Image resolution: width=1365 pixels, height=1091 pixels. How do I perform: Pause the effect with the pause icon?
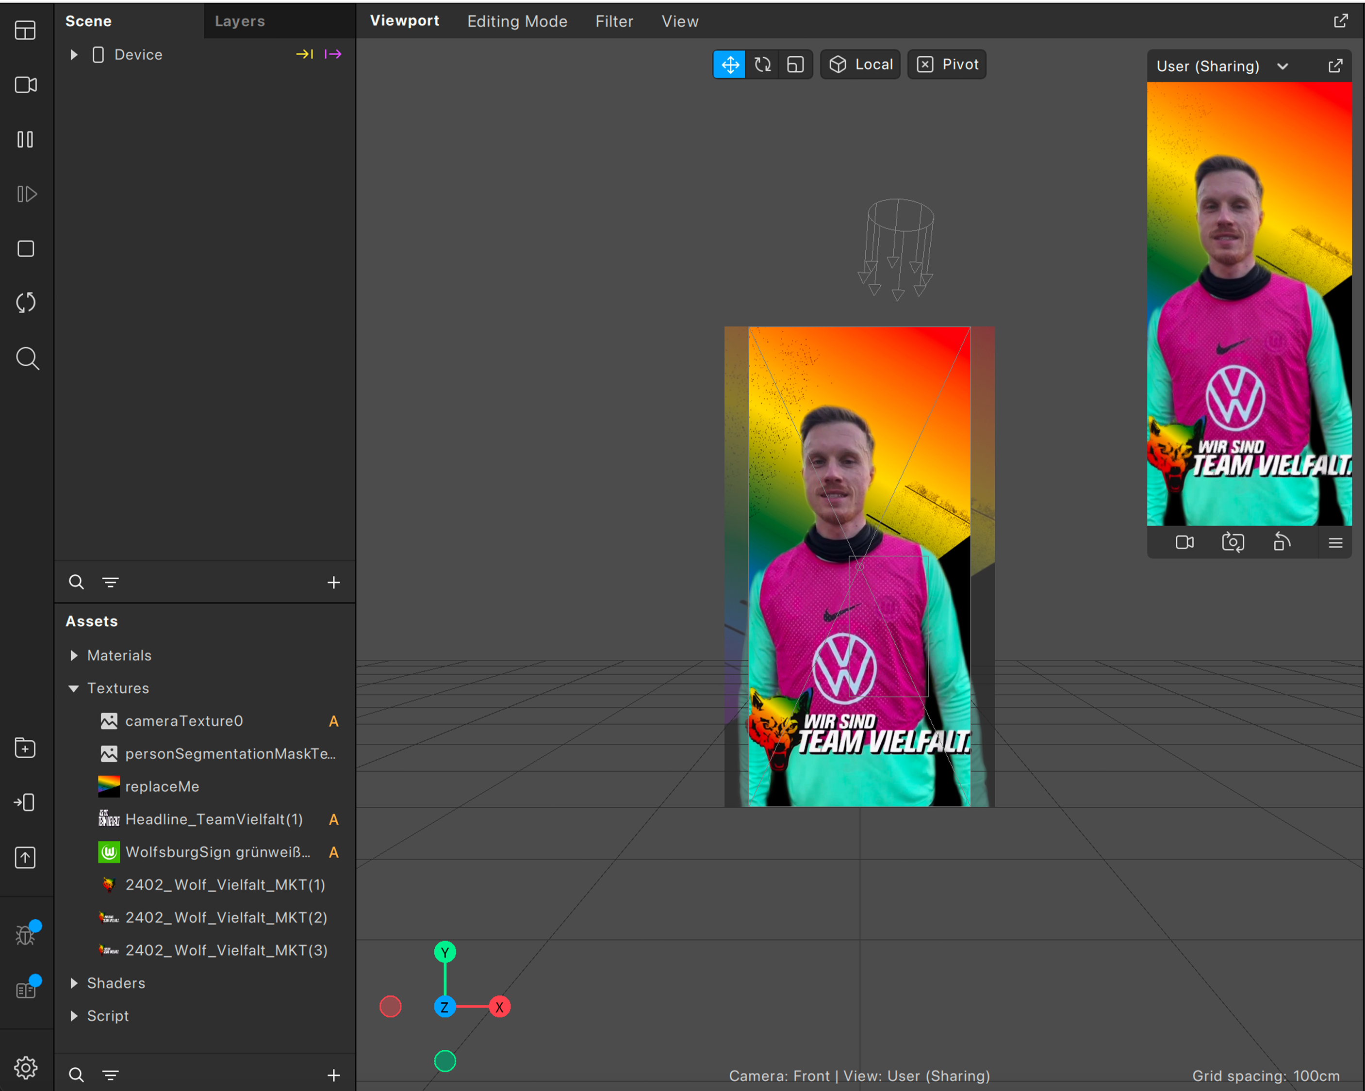(25, 139)
